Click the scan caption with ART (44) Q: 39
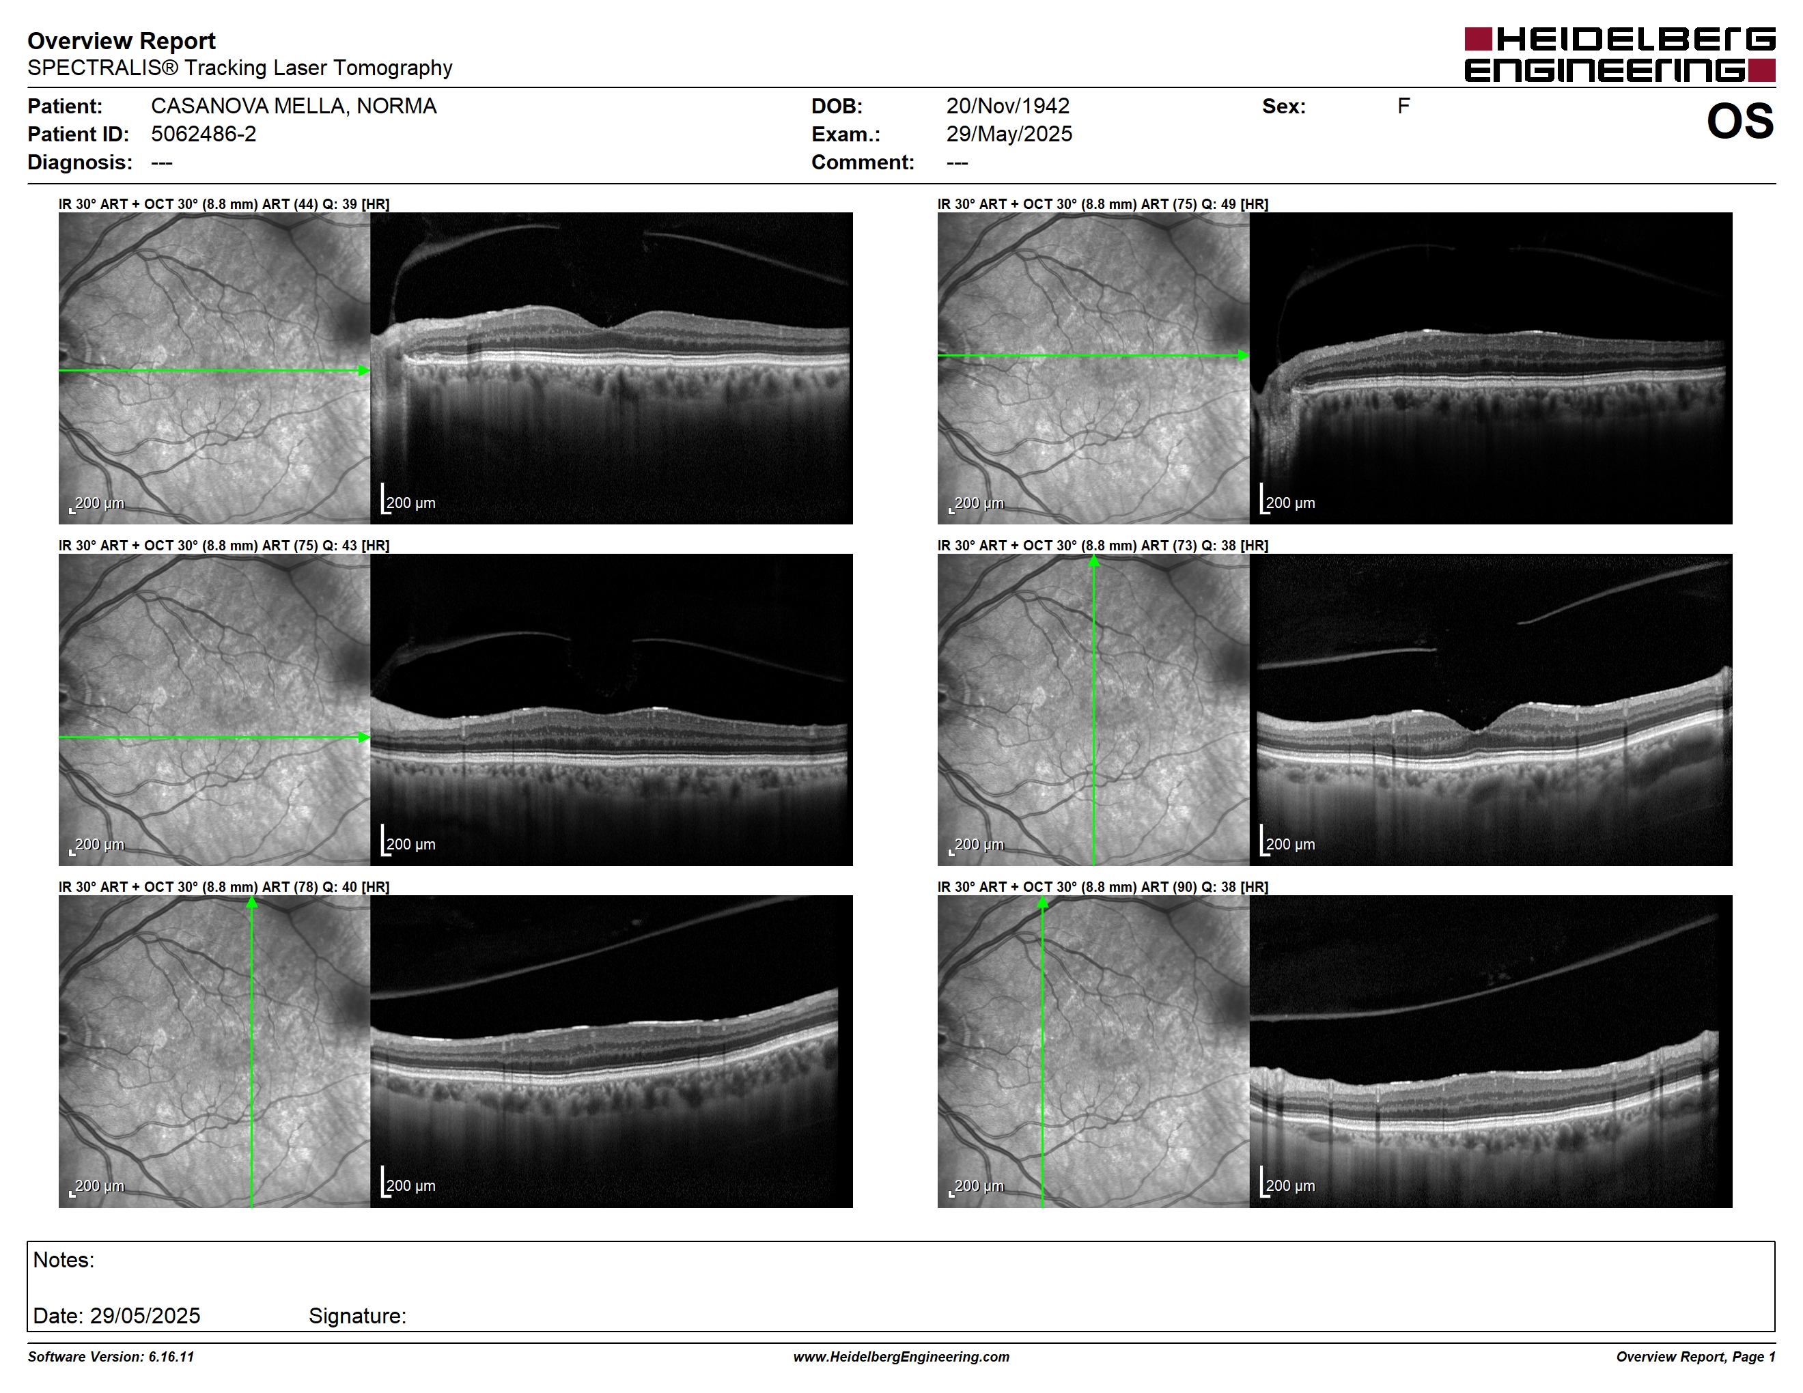 [x=224, y=204]
